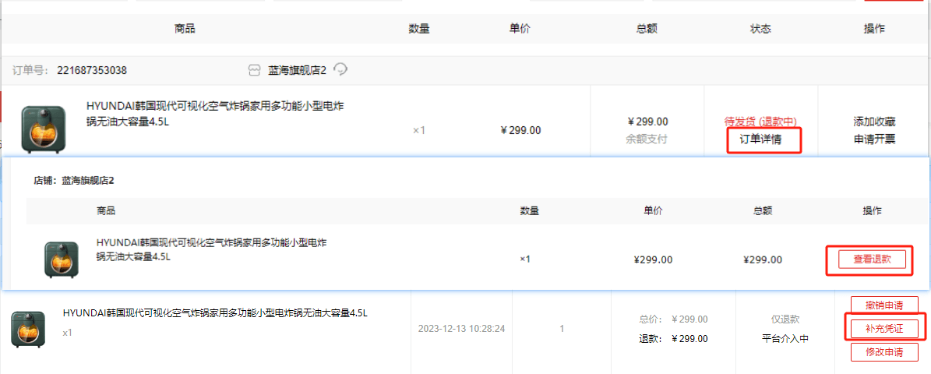
Task: Select top table header 操作
Action: 874,29
